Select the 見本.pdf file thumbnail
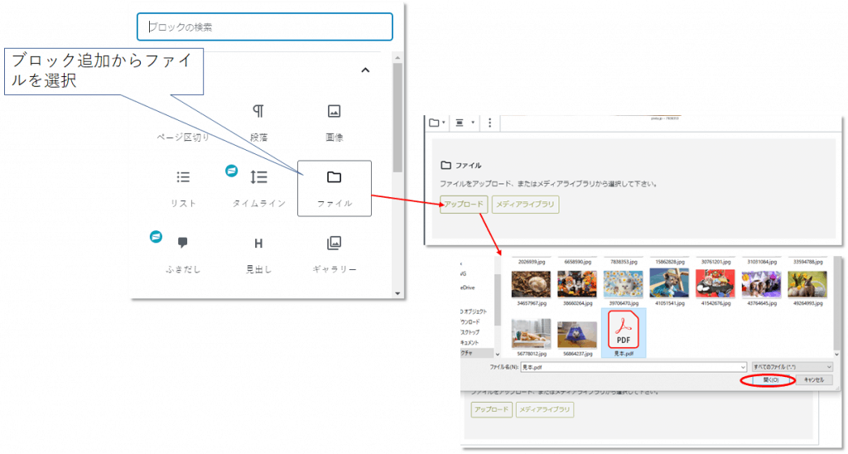This screenshot has height=454, width=848. point(624,331)
